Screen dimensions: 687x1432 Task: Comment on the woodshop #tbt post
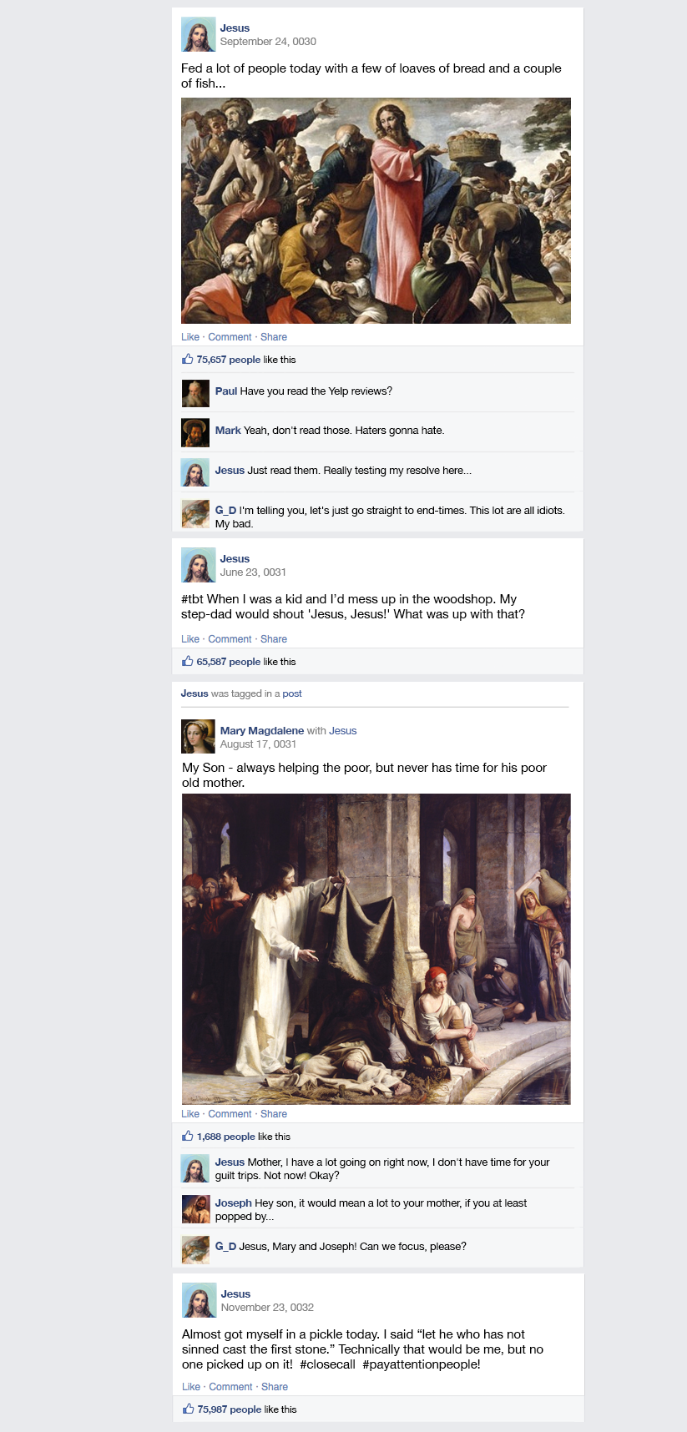click(230, 639)
